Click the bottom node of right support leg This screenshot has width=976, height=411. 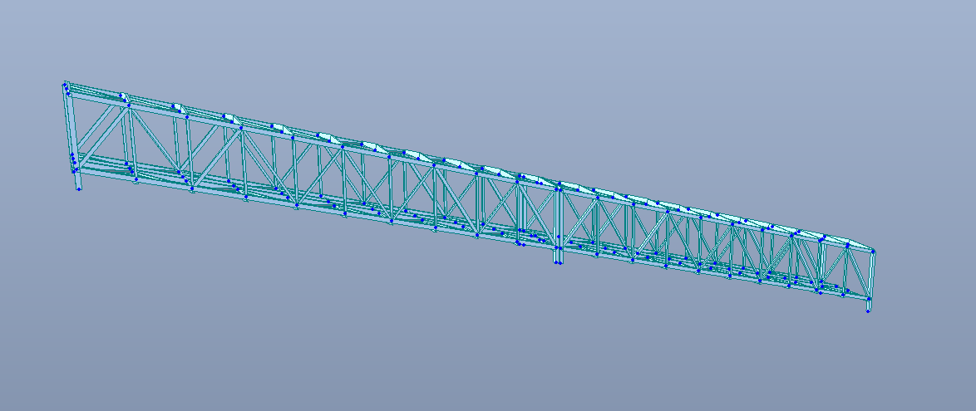(x=869, y=311)
